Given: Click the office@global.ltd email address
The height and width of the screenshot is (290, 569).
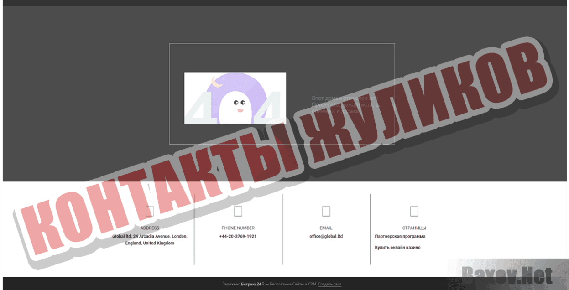Looking at the screenshot, I should point(324,236).
